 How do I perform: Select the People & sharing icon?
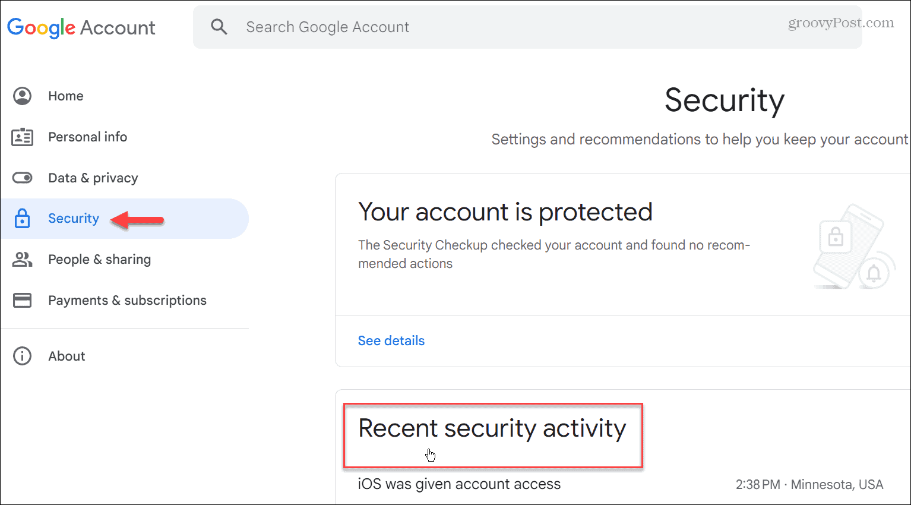pos(22,259)
